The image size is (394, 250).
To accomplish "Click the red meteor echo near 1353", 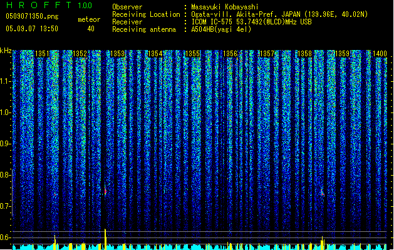I will (105, 191).
